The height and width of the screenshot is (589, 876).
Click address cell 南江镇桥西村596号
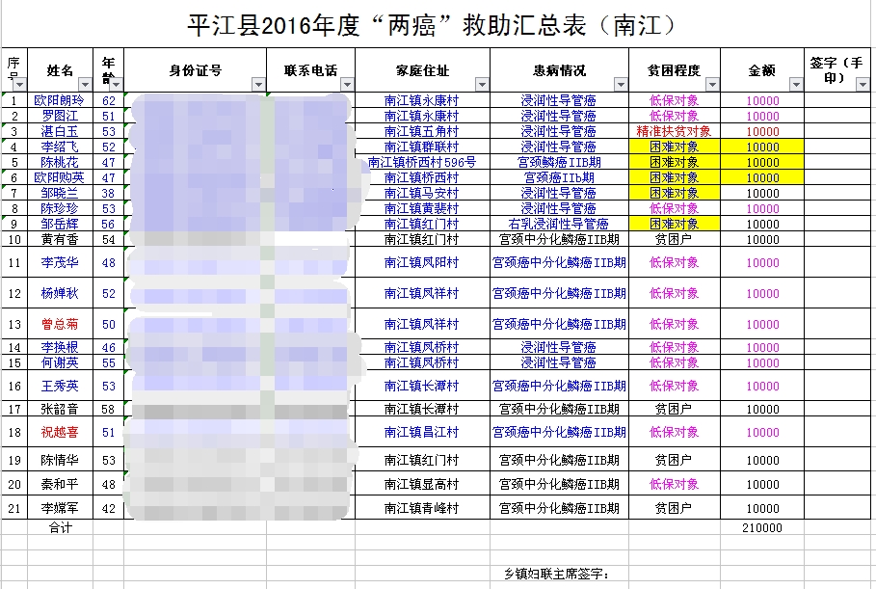(x=422, y=163)
